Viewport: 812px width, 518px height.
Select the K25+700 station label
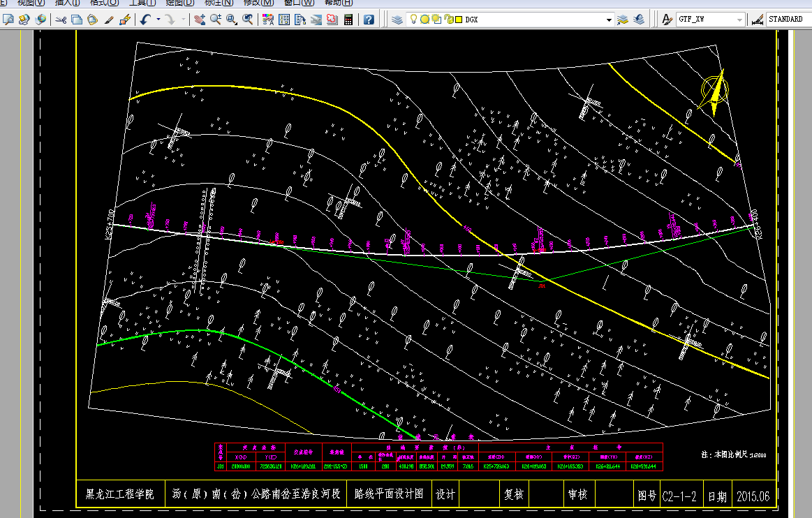[x=110, y=224]
